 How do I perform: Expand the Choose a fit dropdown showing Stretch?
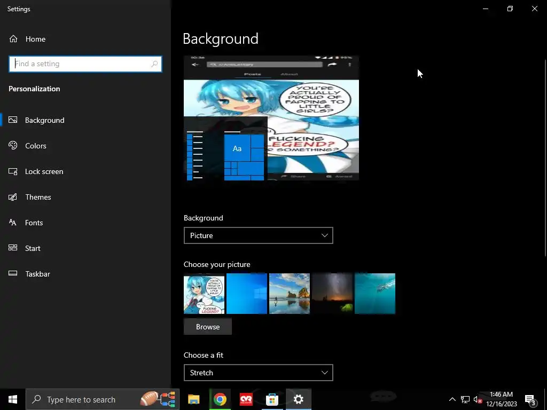(259, 373)
